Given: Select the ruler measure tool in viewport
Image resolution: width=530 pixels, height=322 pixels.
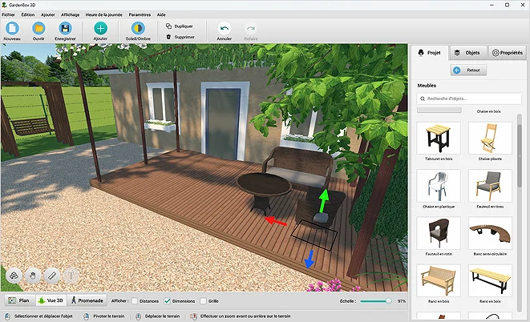Looking at the screenshot, I should pyautogui.click(x=51, y=276).
